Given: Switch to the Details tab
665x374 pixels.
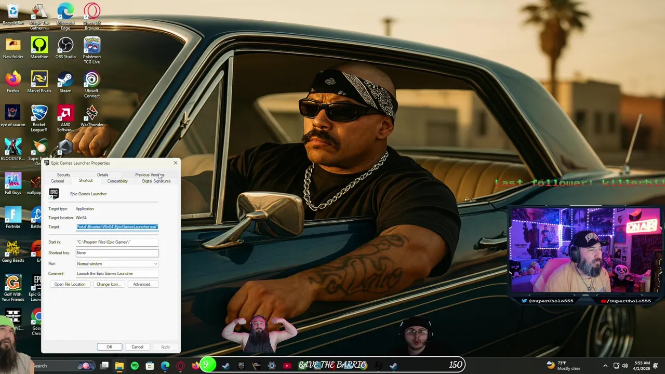Looking at the screenshot, I should coord(102,175).
